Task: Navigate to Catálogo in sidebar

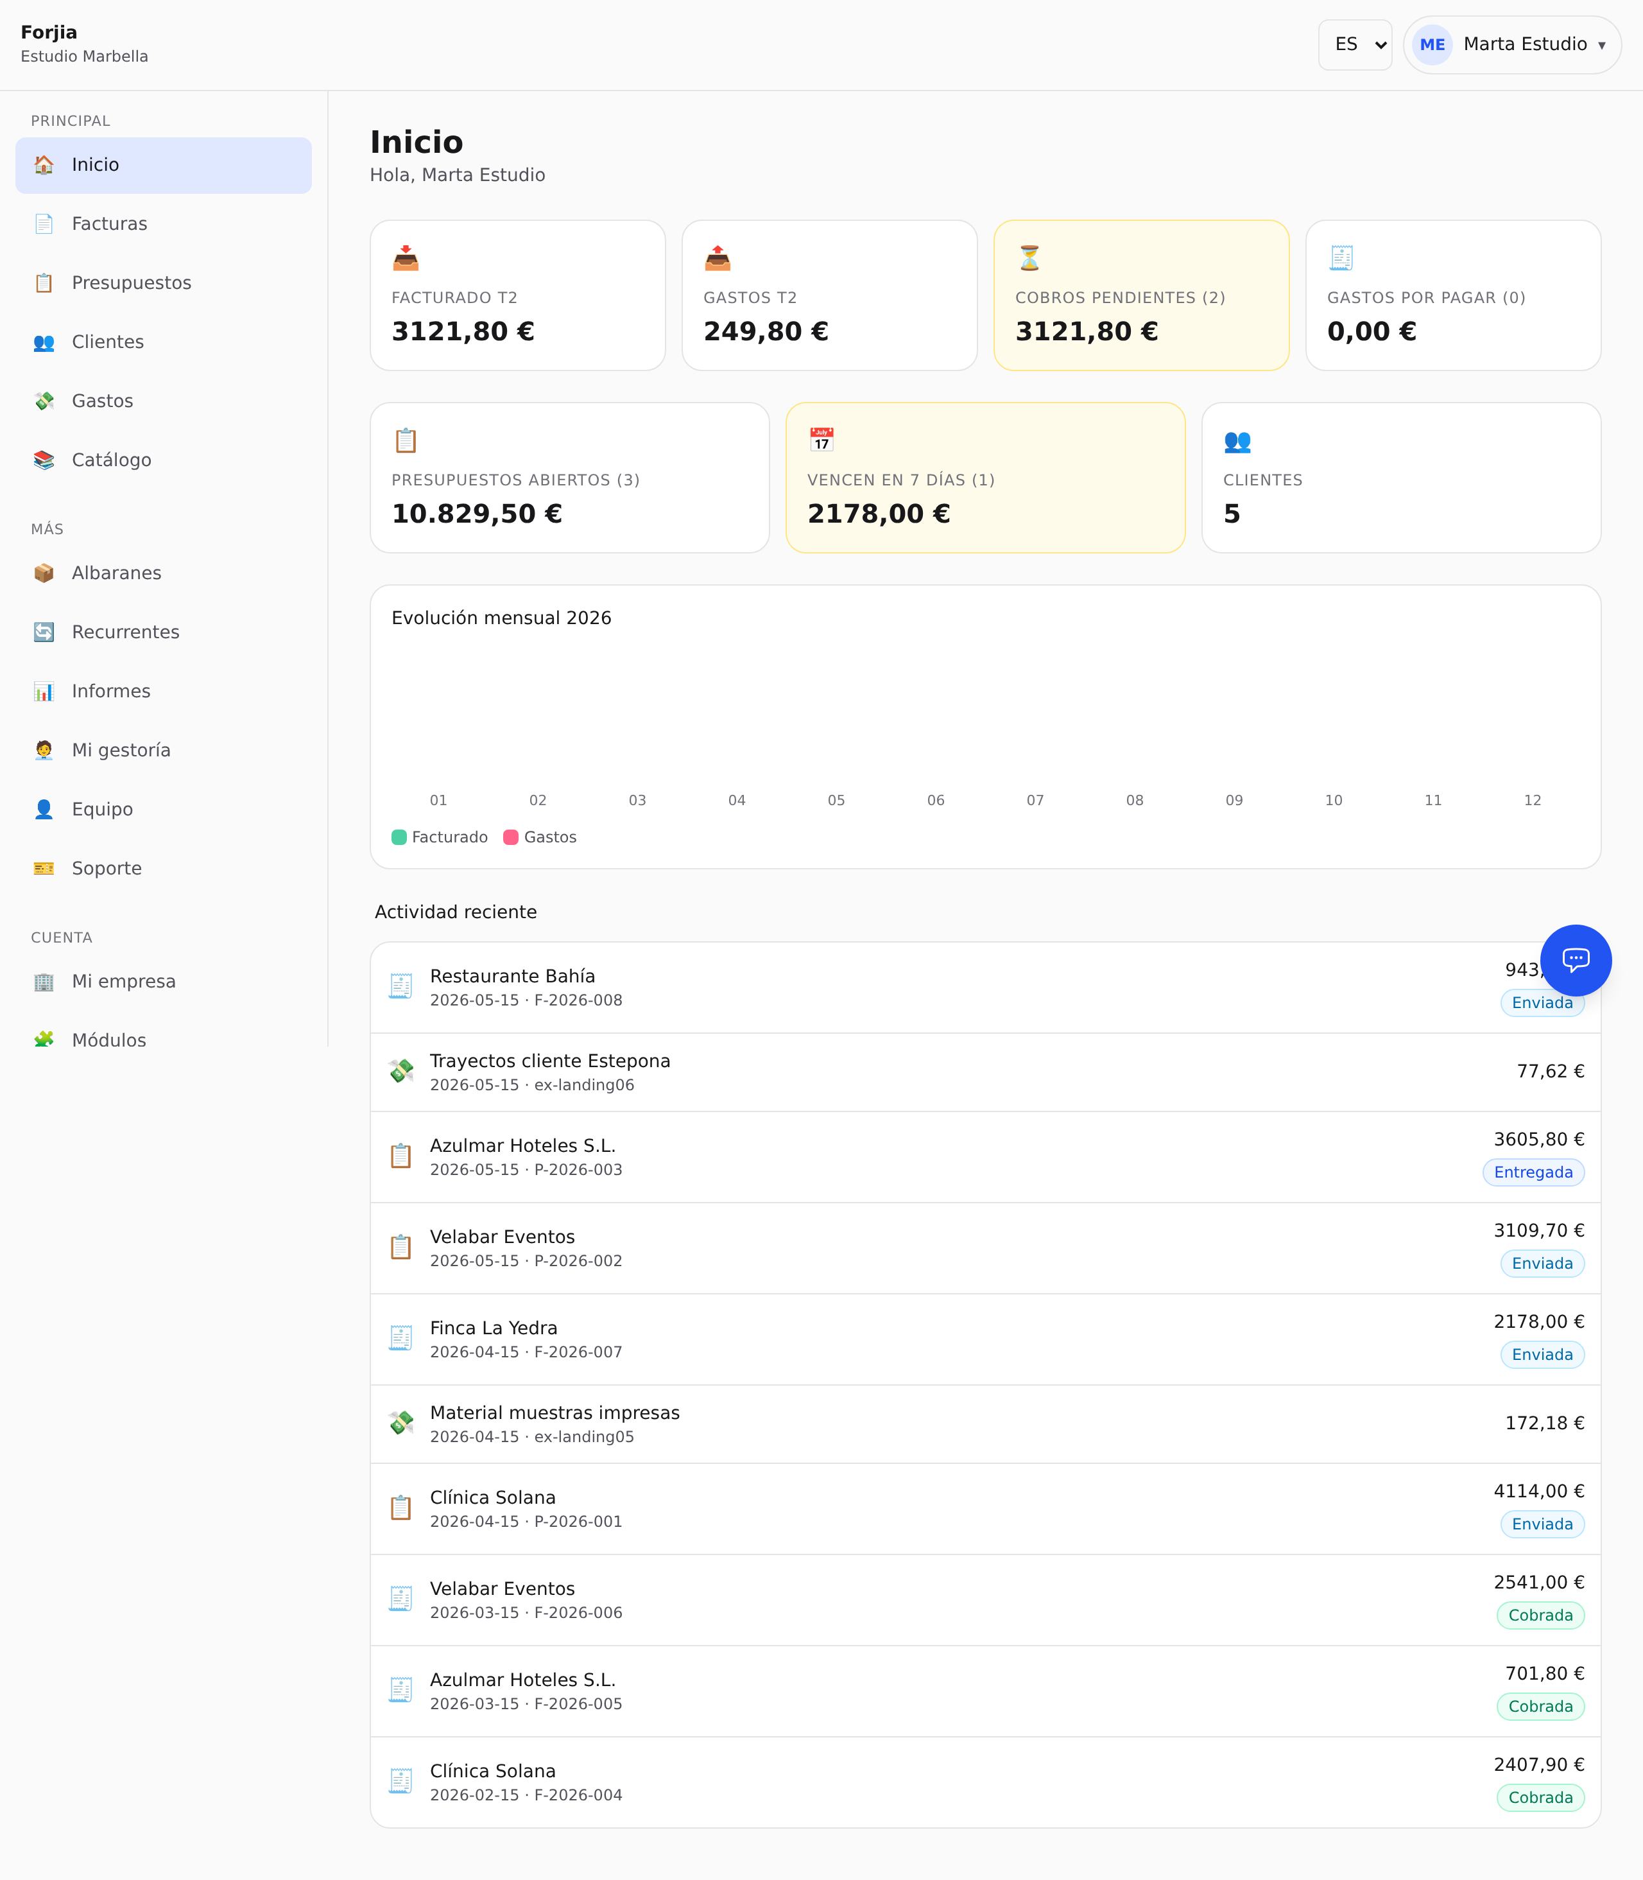Action: coord(163,460)
